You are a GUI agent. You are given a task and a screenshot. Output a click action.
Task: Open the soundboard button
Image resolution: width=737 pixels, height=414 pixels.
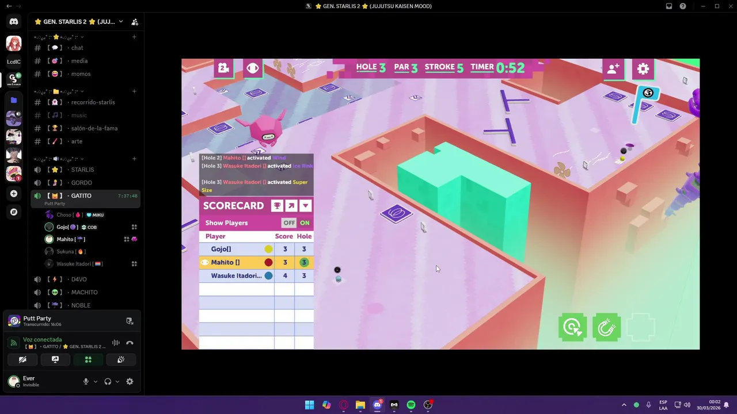click(121, 359)
